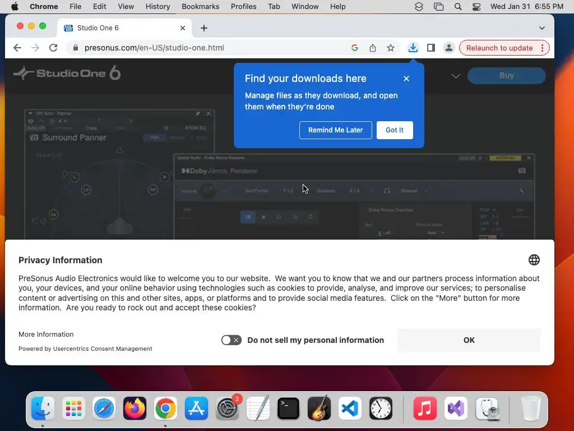Click the Chrome back arrow

(17, 48)
